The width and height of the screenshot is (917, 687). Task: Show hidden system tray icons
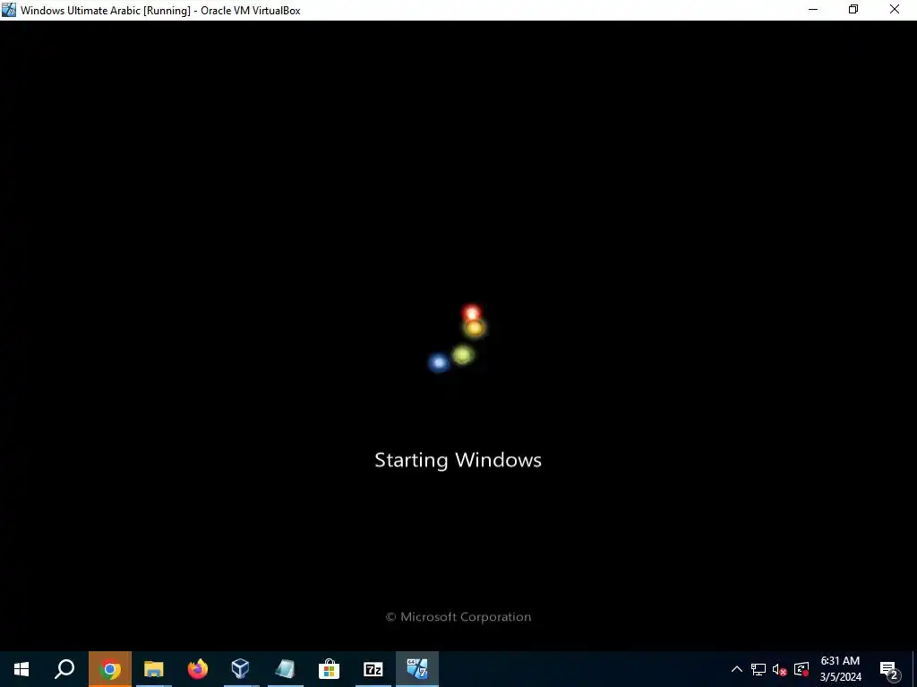737,669
